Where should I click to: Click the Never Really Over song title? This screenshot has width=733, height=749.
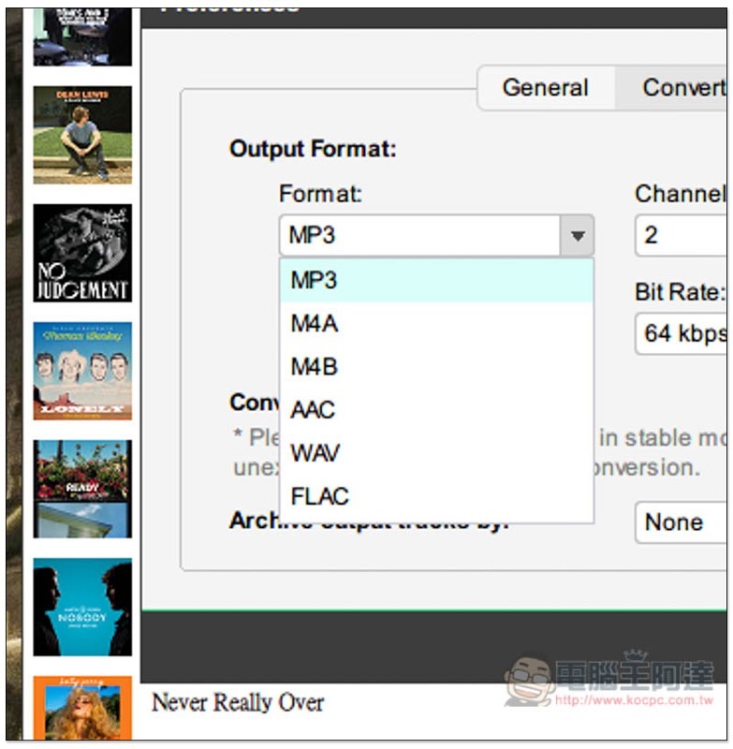point(238,703)
